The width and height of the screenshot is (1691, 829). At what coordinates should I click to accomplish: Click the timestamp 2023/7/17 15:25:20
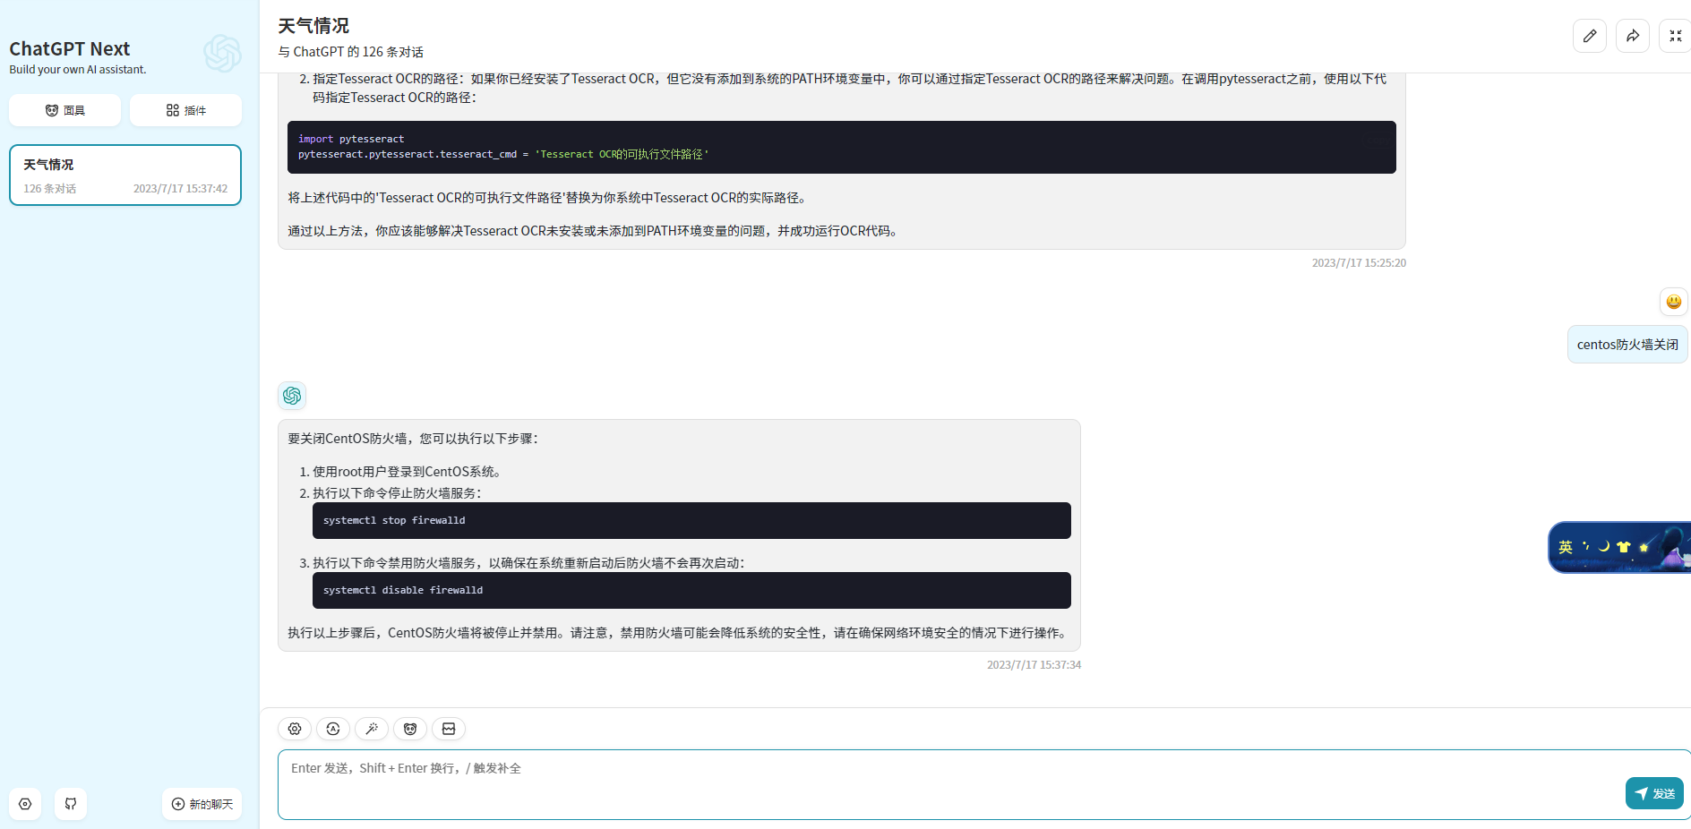coord(1359,263)
